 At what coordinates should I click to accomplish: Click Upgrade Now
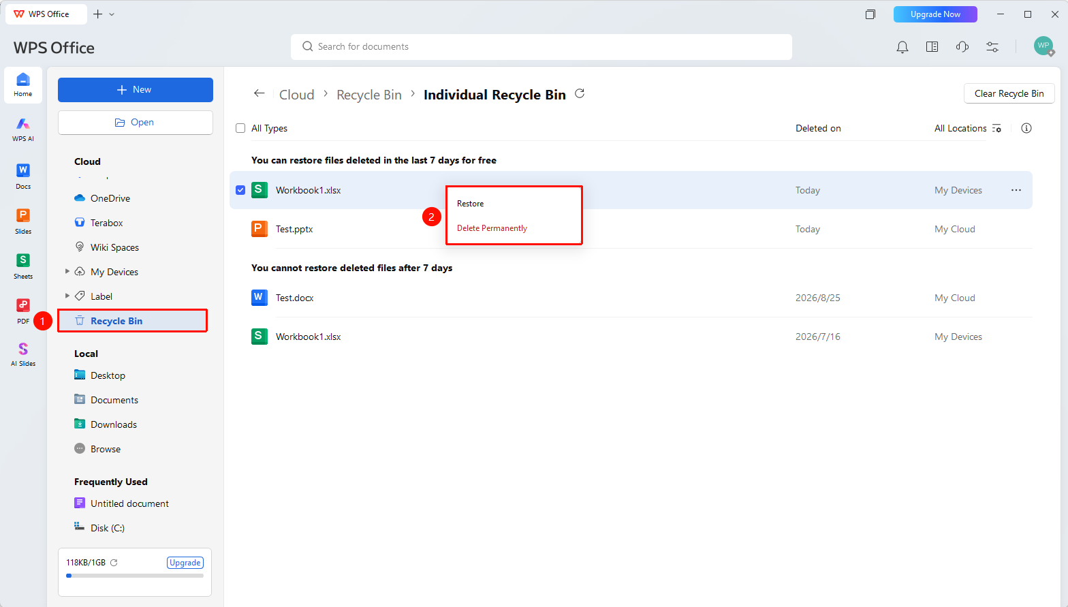coord(935,14)
